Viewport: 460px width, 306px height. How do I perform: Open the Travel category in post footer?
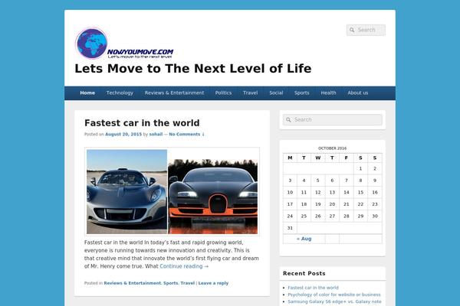pyautogui.click(x=188, y=283)
